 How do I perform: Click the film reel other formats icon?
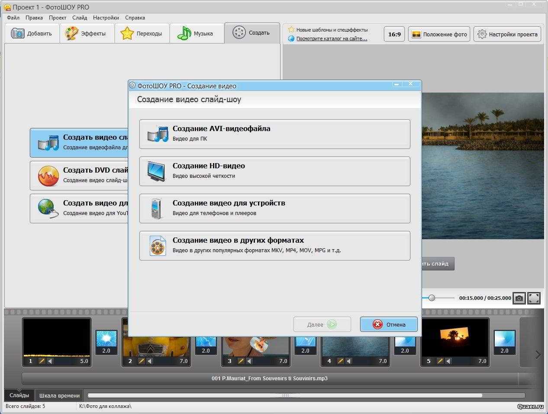pos(158,246)
